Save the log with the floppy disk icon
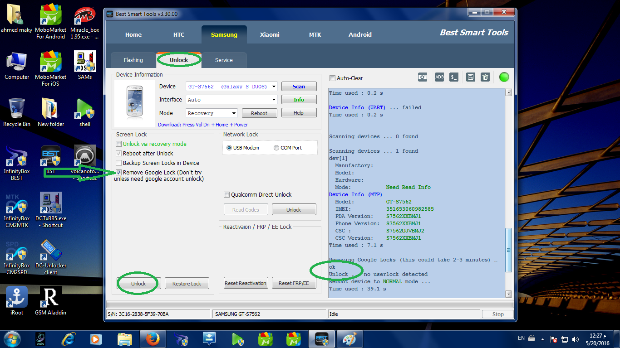The image size is (620, 348). coord(471,77)
